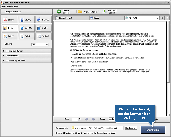Click the preview vertical scrollbar thumb
171x137 pixels.
(168, 52)
